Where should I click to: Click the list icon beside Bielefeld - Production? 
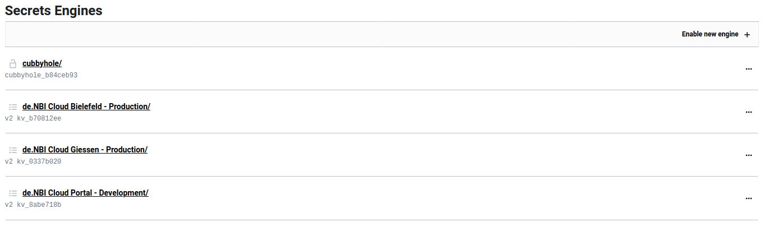[13, 107]
